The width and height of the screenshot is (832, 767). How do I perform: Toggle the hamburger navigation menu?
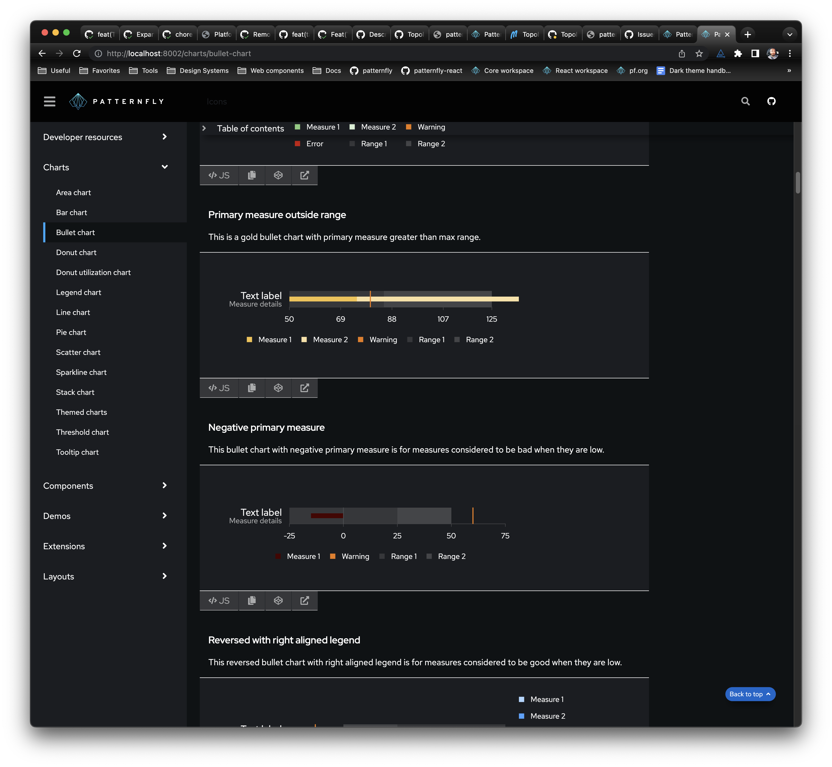tap(49, 101)
